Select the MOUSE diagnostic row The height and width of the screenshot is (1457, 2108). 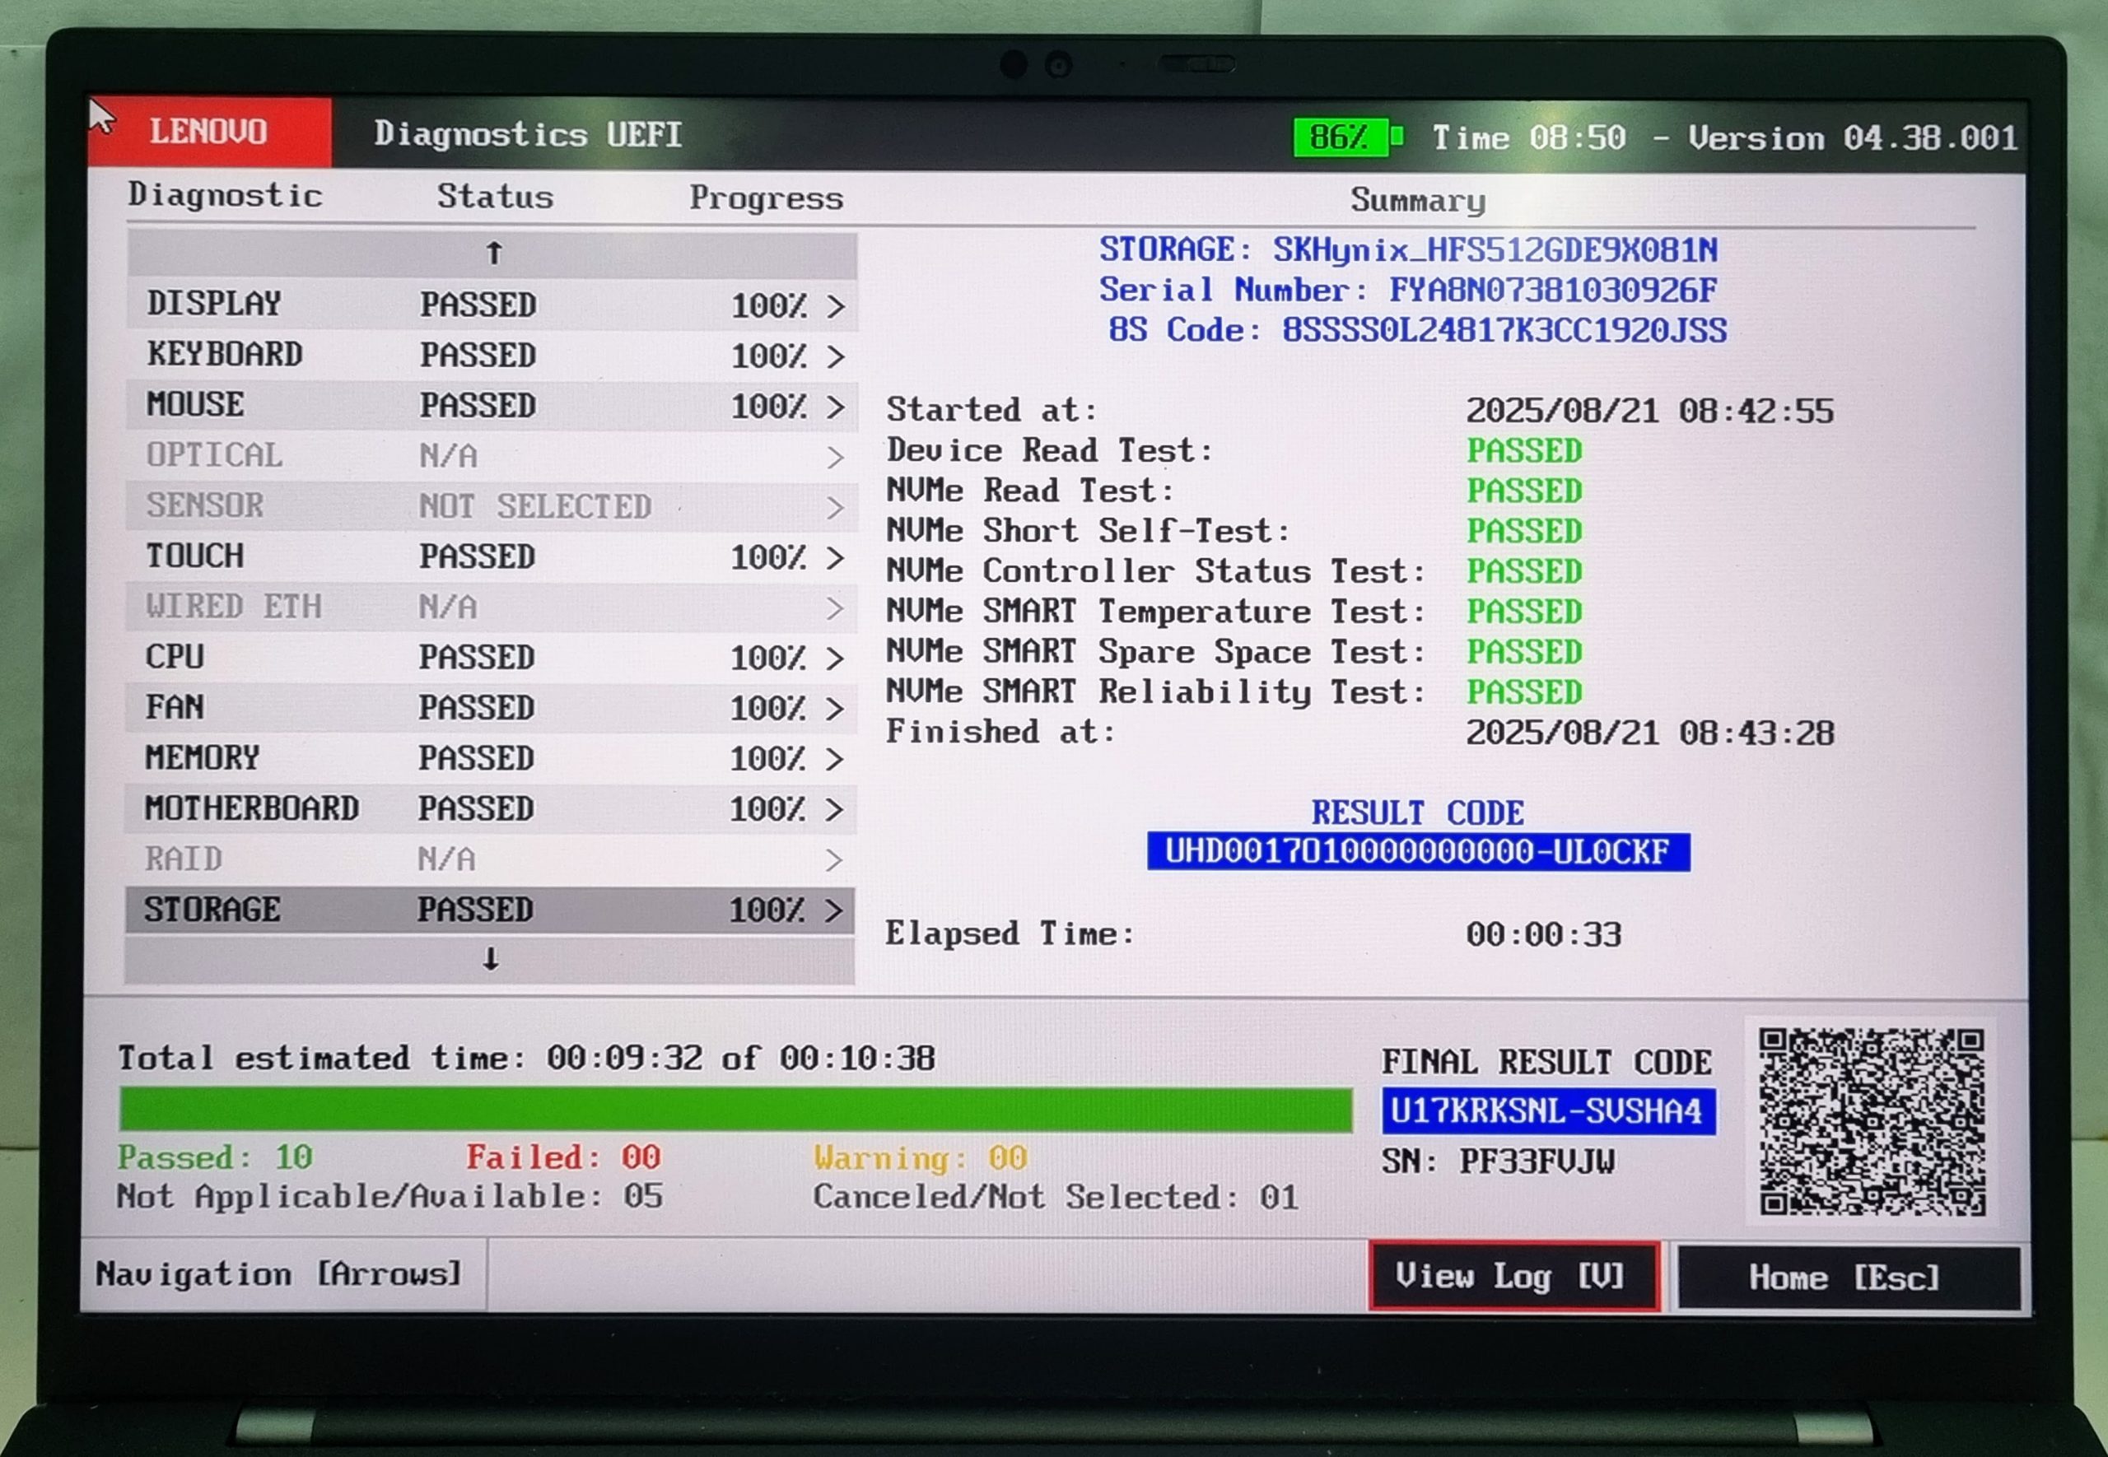[x=492, y=405]
